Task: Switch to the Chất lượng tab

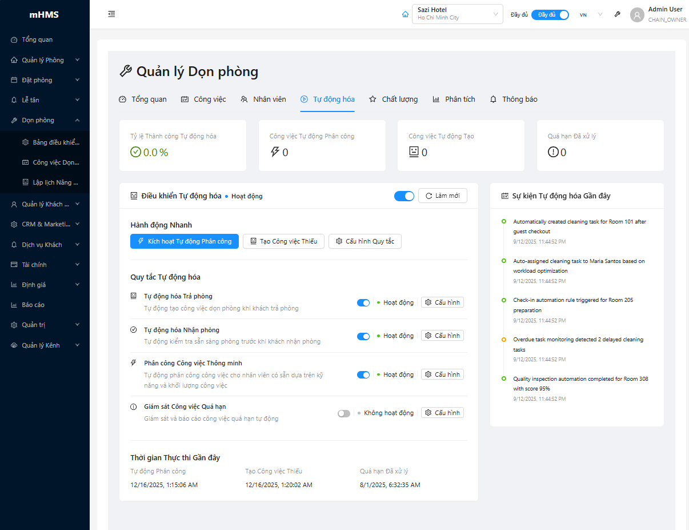Action: point(393,99)
